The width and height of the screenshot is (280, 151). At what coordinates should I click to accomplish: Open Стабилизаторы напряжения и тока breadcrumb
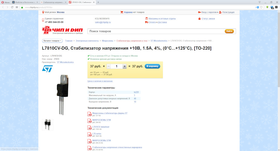(x=132, y=41)
